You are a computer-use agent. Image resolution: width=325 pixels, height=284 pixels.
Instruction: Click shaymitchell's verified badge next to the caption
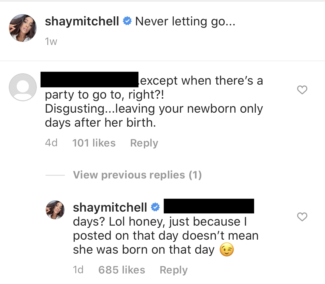(127, 21)
